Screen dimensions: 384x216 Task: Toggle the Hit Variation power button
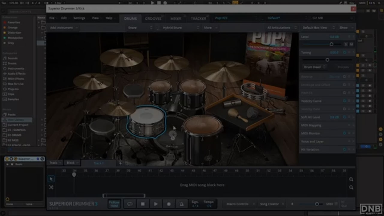pyautogui.click(x=344, y=149)
